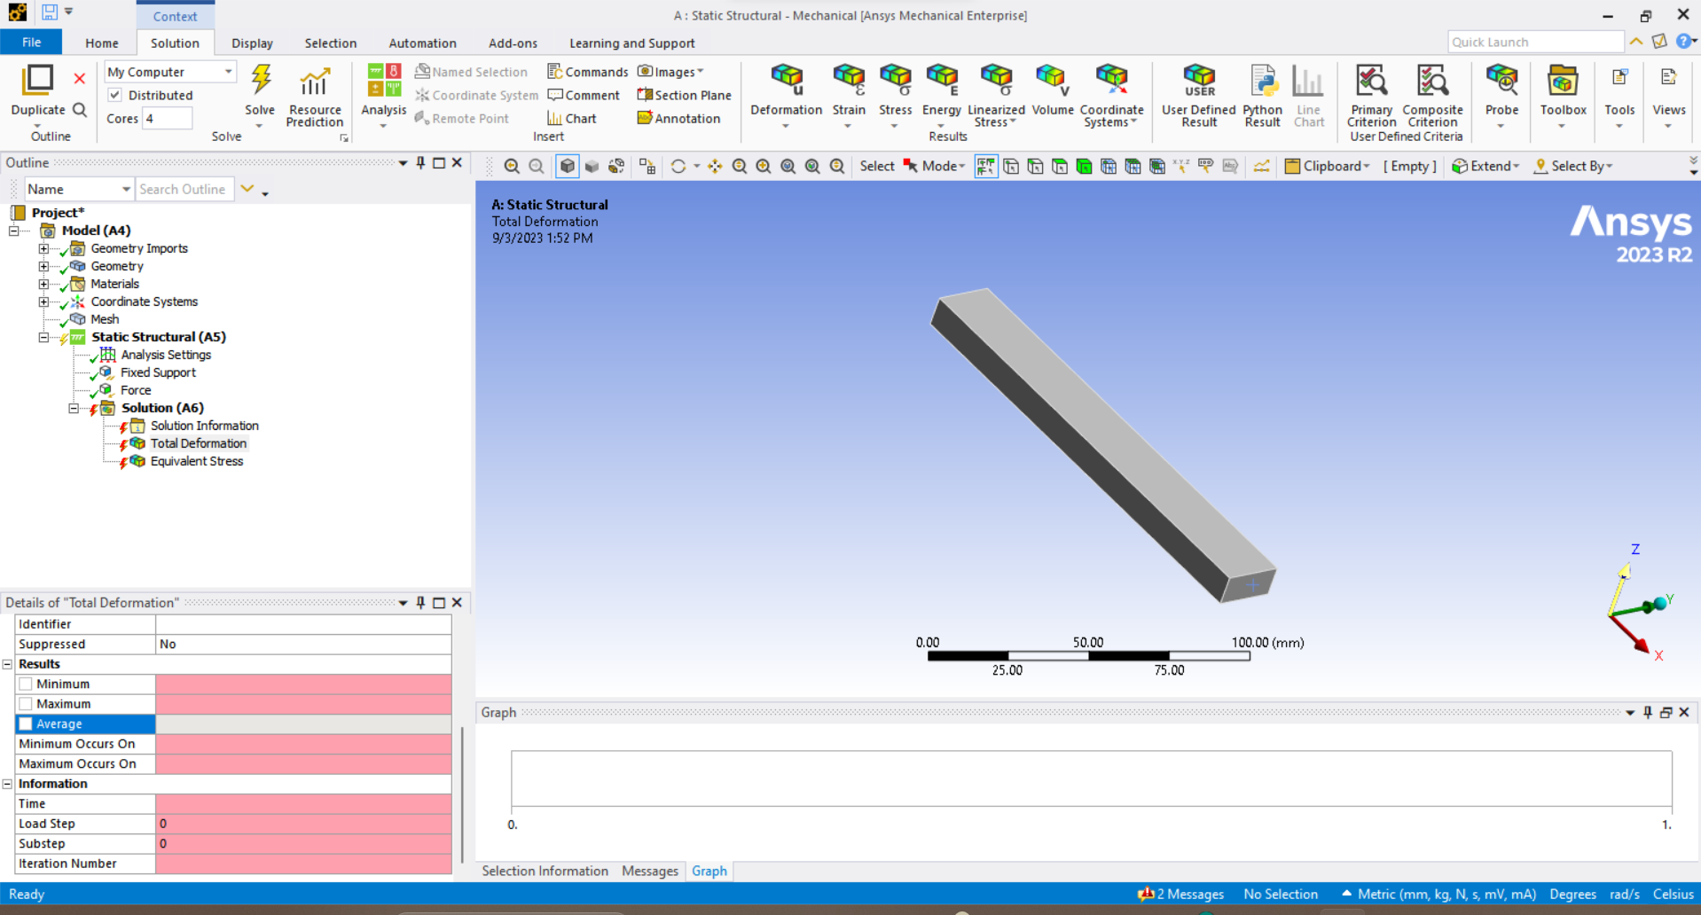Uncheck the Distributed checkbox
Viewport: 1701px width, 915px height.
[114, 95]
